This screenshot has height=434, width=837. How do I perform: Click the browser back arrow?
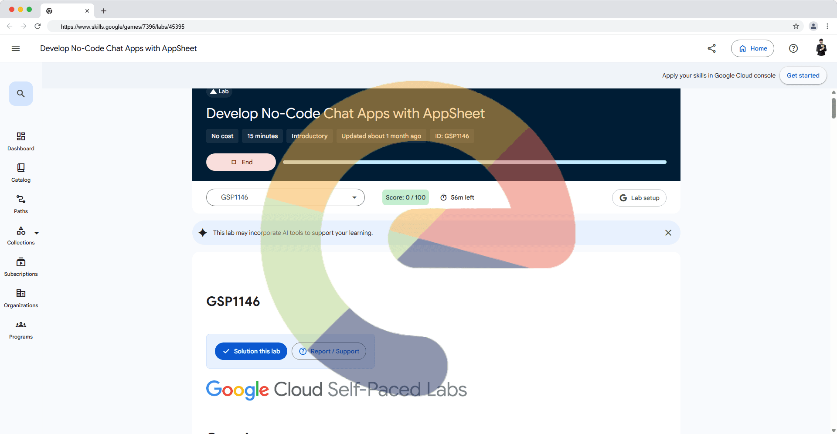coord(10,26)
